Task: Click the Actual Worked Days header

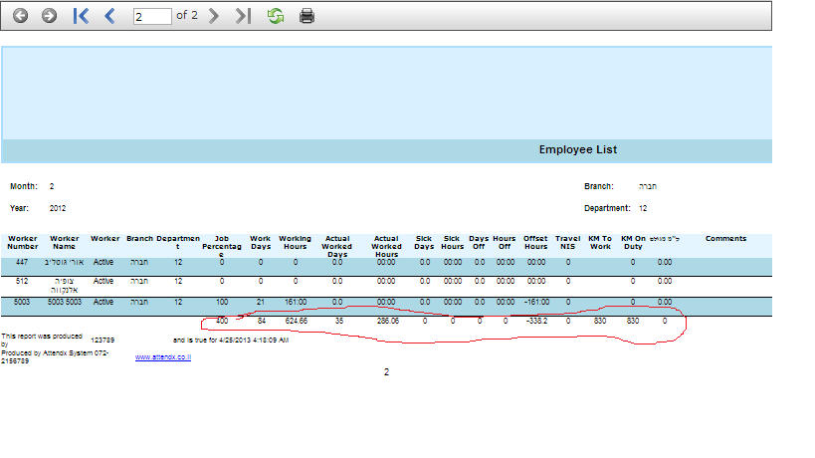Action: coord(336,246)
